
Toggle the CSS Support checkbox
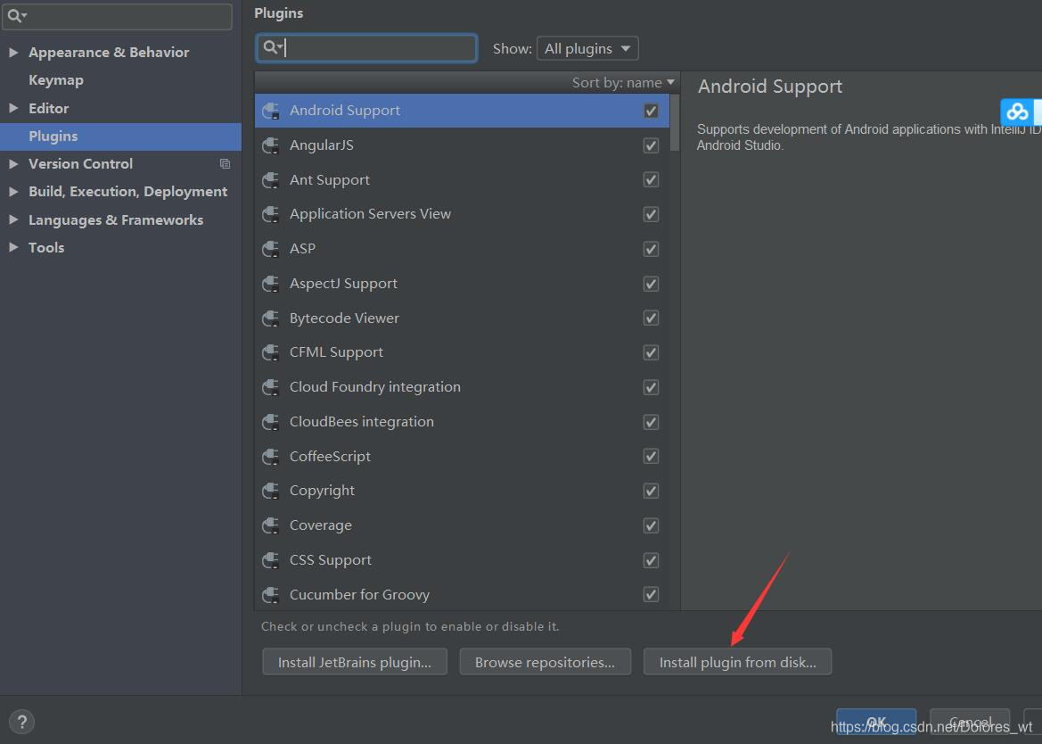coord(652,560)
